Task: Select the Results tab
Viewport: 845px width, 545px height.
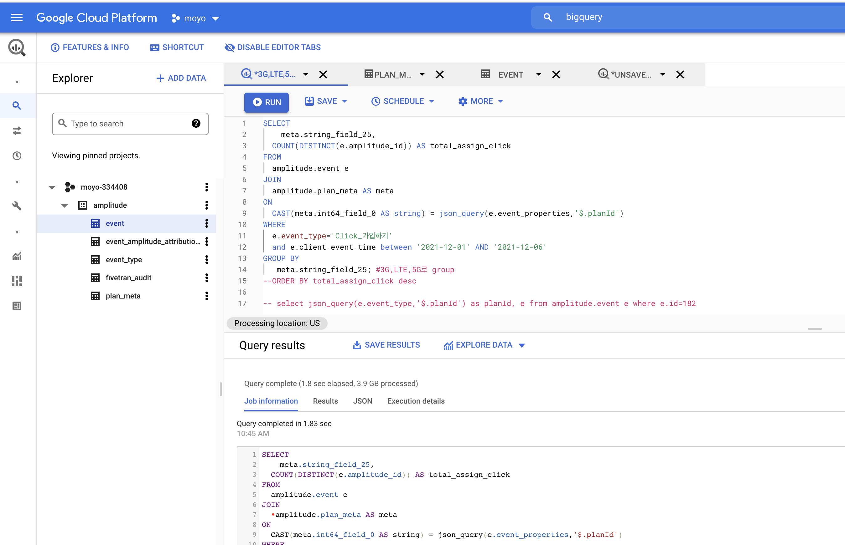Action: tap(325, 401)
